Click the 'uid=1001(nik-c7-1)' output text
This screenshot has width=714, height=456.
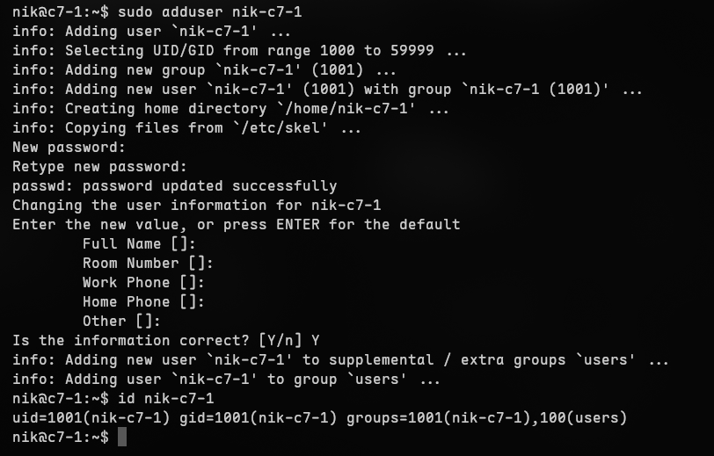tap(91, 417)
